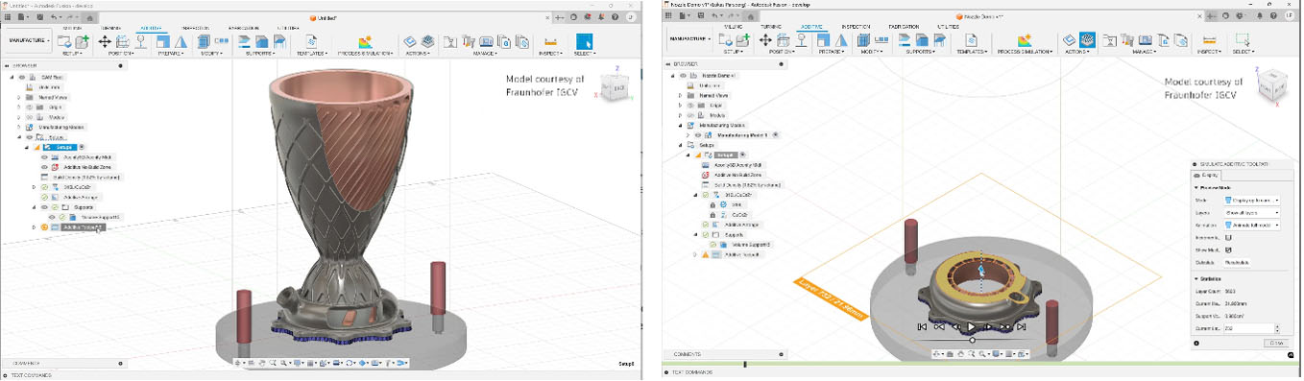The image size is (1304, 381).
Task: Click the Templates document icon in left window
Action: [311, 42]
